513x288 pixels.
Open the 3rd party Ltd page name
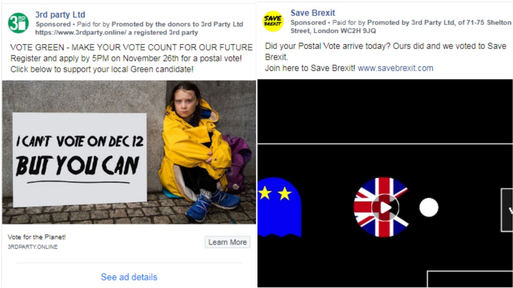tap(60, 15)
